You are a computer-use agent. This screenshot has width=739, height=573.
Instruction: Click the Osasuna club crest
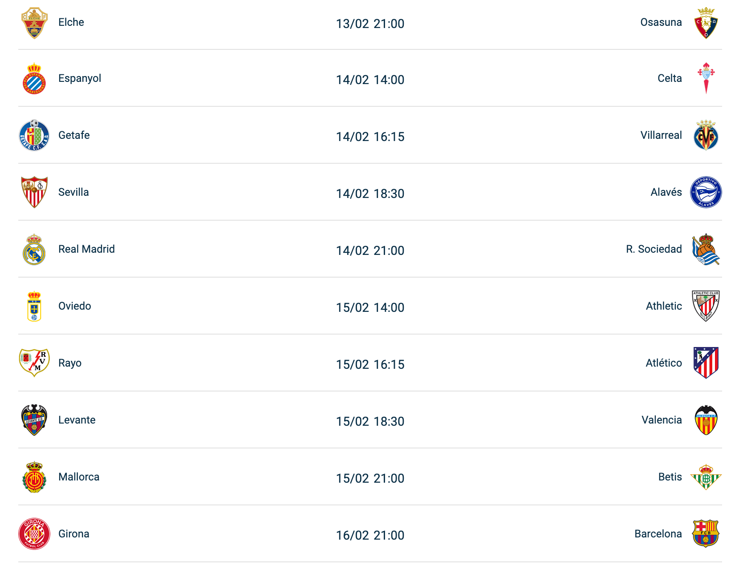(706, 23)
